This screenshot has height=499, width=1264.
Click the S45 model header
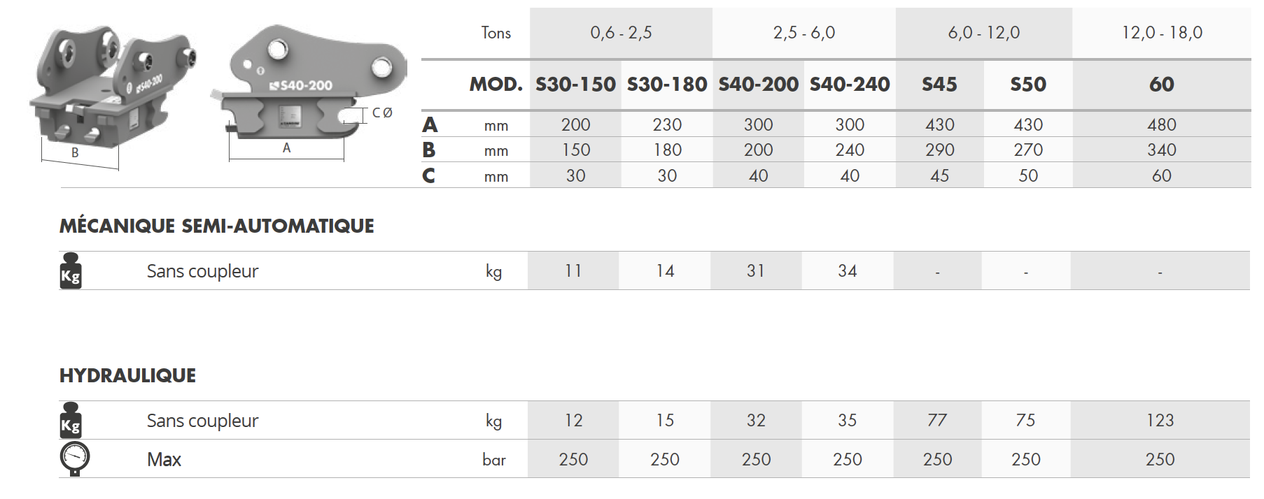coord(939,85)
